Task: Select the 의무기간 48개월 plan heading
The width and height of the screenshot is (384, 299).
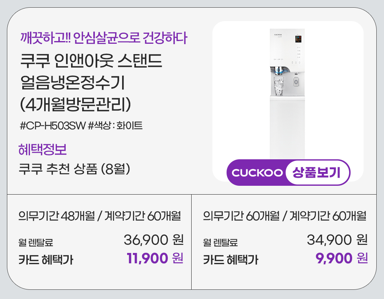Action: (99, 216)
